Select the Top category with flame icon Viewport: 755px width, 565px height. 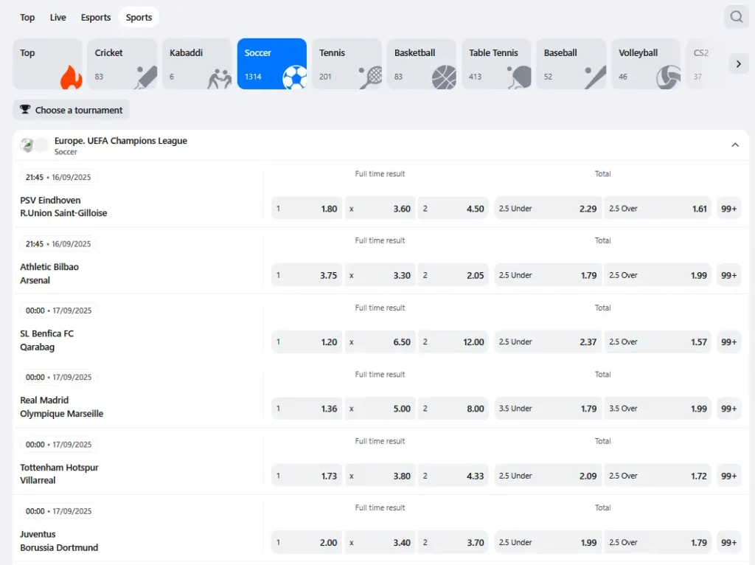(47, 63)
